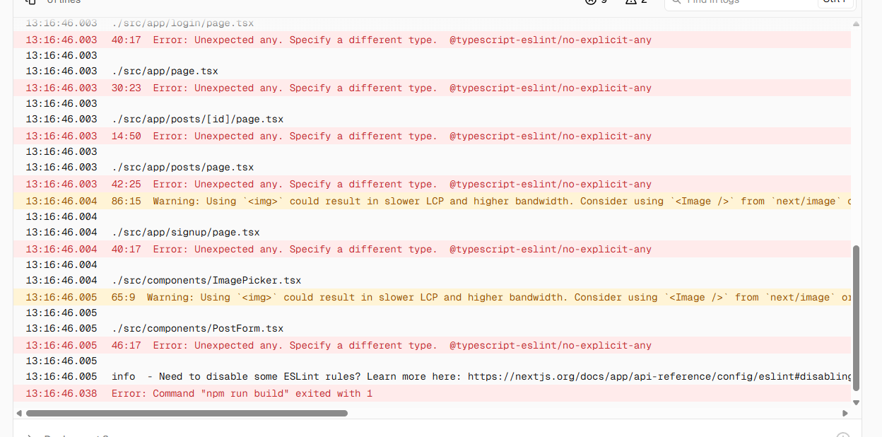Screen dimensions: 882x437
Task: Select the npm run build exited error line
Action: pos(242,394)
